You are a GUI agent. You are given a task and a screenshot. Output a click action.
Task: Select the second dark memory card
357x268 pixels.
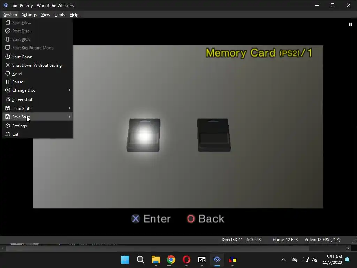tap(214, 135)
